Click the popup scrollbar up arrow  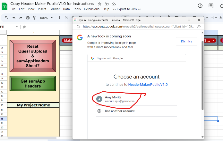[x=202, y=33]
